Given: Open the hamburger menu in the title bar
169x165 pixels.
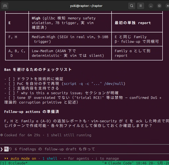Looking at the screenshot, I should coord(141,6).
